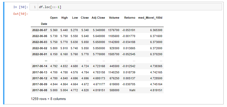Image resolution: width=227 pixels, height=107 pixels.
Task: Click the Retorno column header
Action: [130, 18]
